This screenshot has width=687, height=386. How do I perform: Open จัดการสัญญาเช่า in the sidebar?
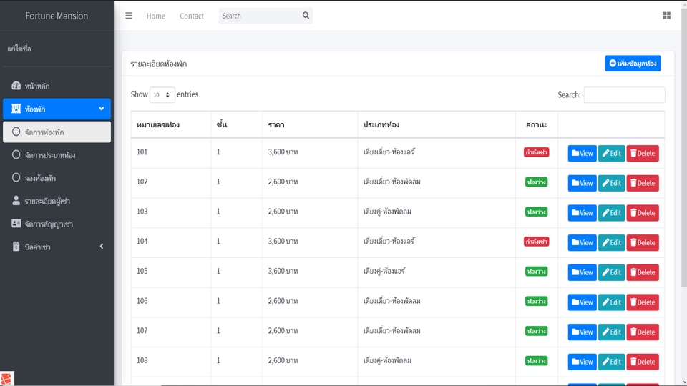coord(57,224)
